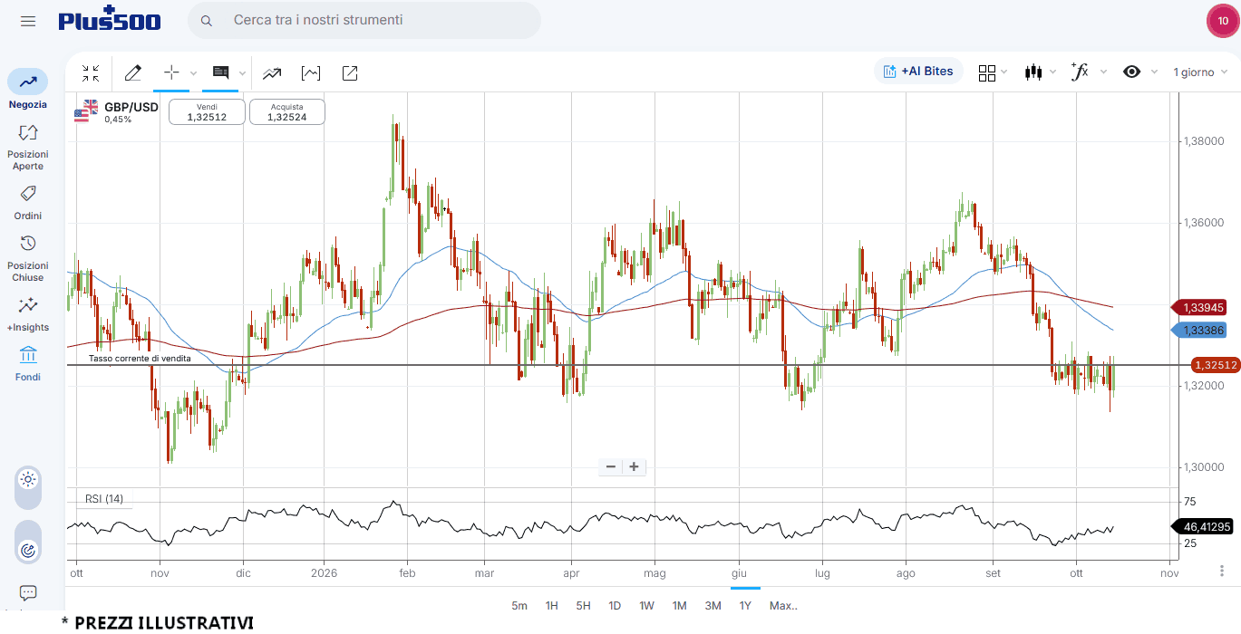
Task: Click the candlestick chart type icon
Action: [1033, 72]
